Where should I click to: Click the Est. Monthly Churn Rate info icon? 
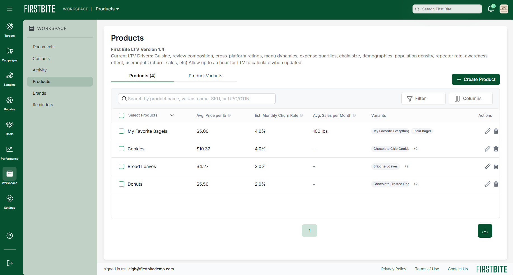point(301,115)
